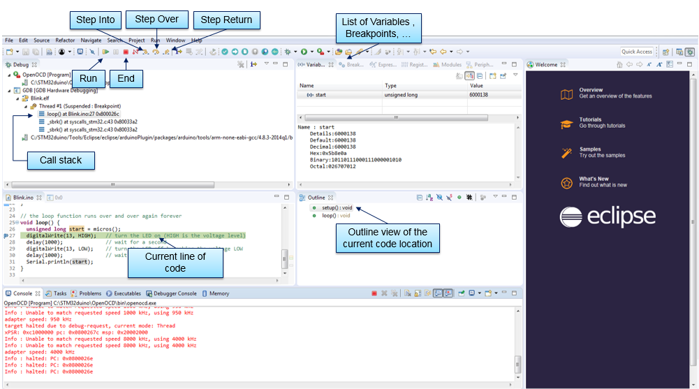This screenshot has width=699, height=389.
Task: Collapse the Thread #1 tree node
Action: 26,106
